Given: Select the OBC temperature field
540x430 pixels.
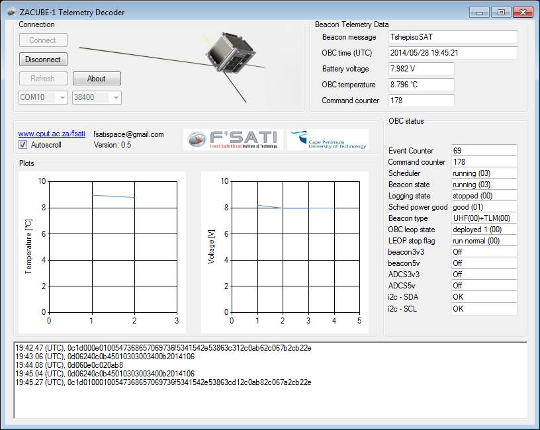Looking at the screenshot, I should point(421,85).
